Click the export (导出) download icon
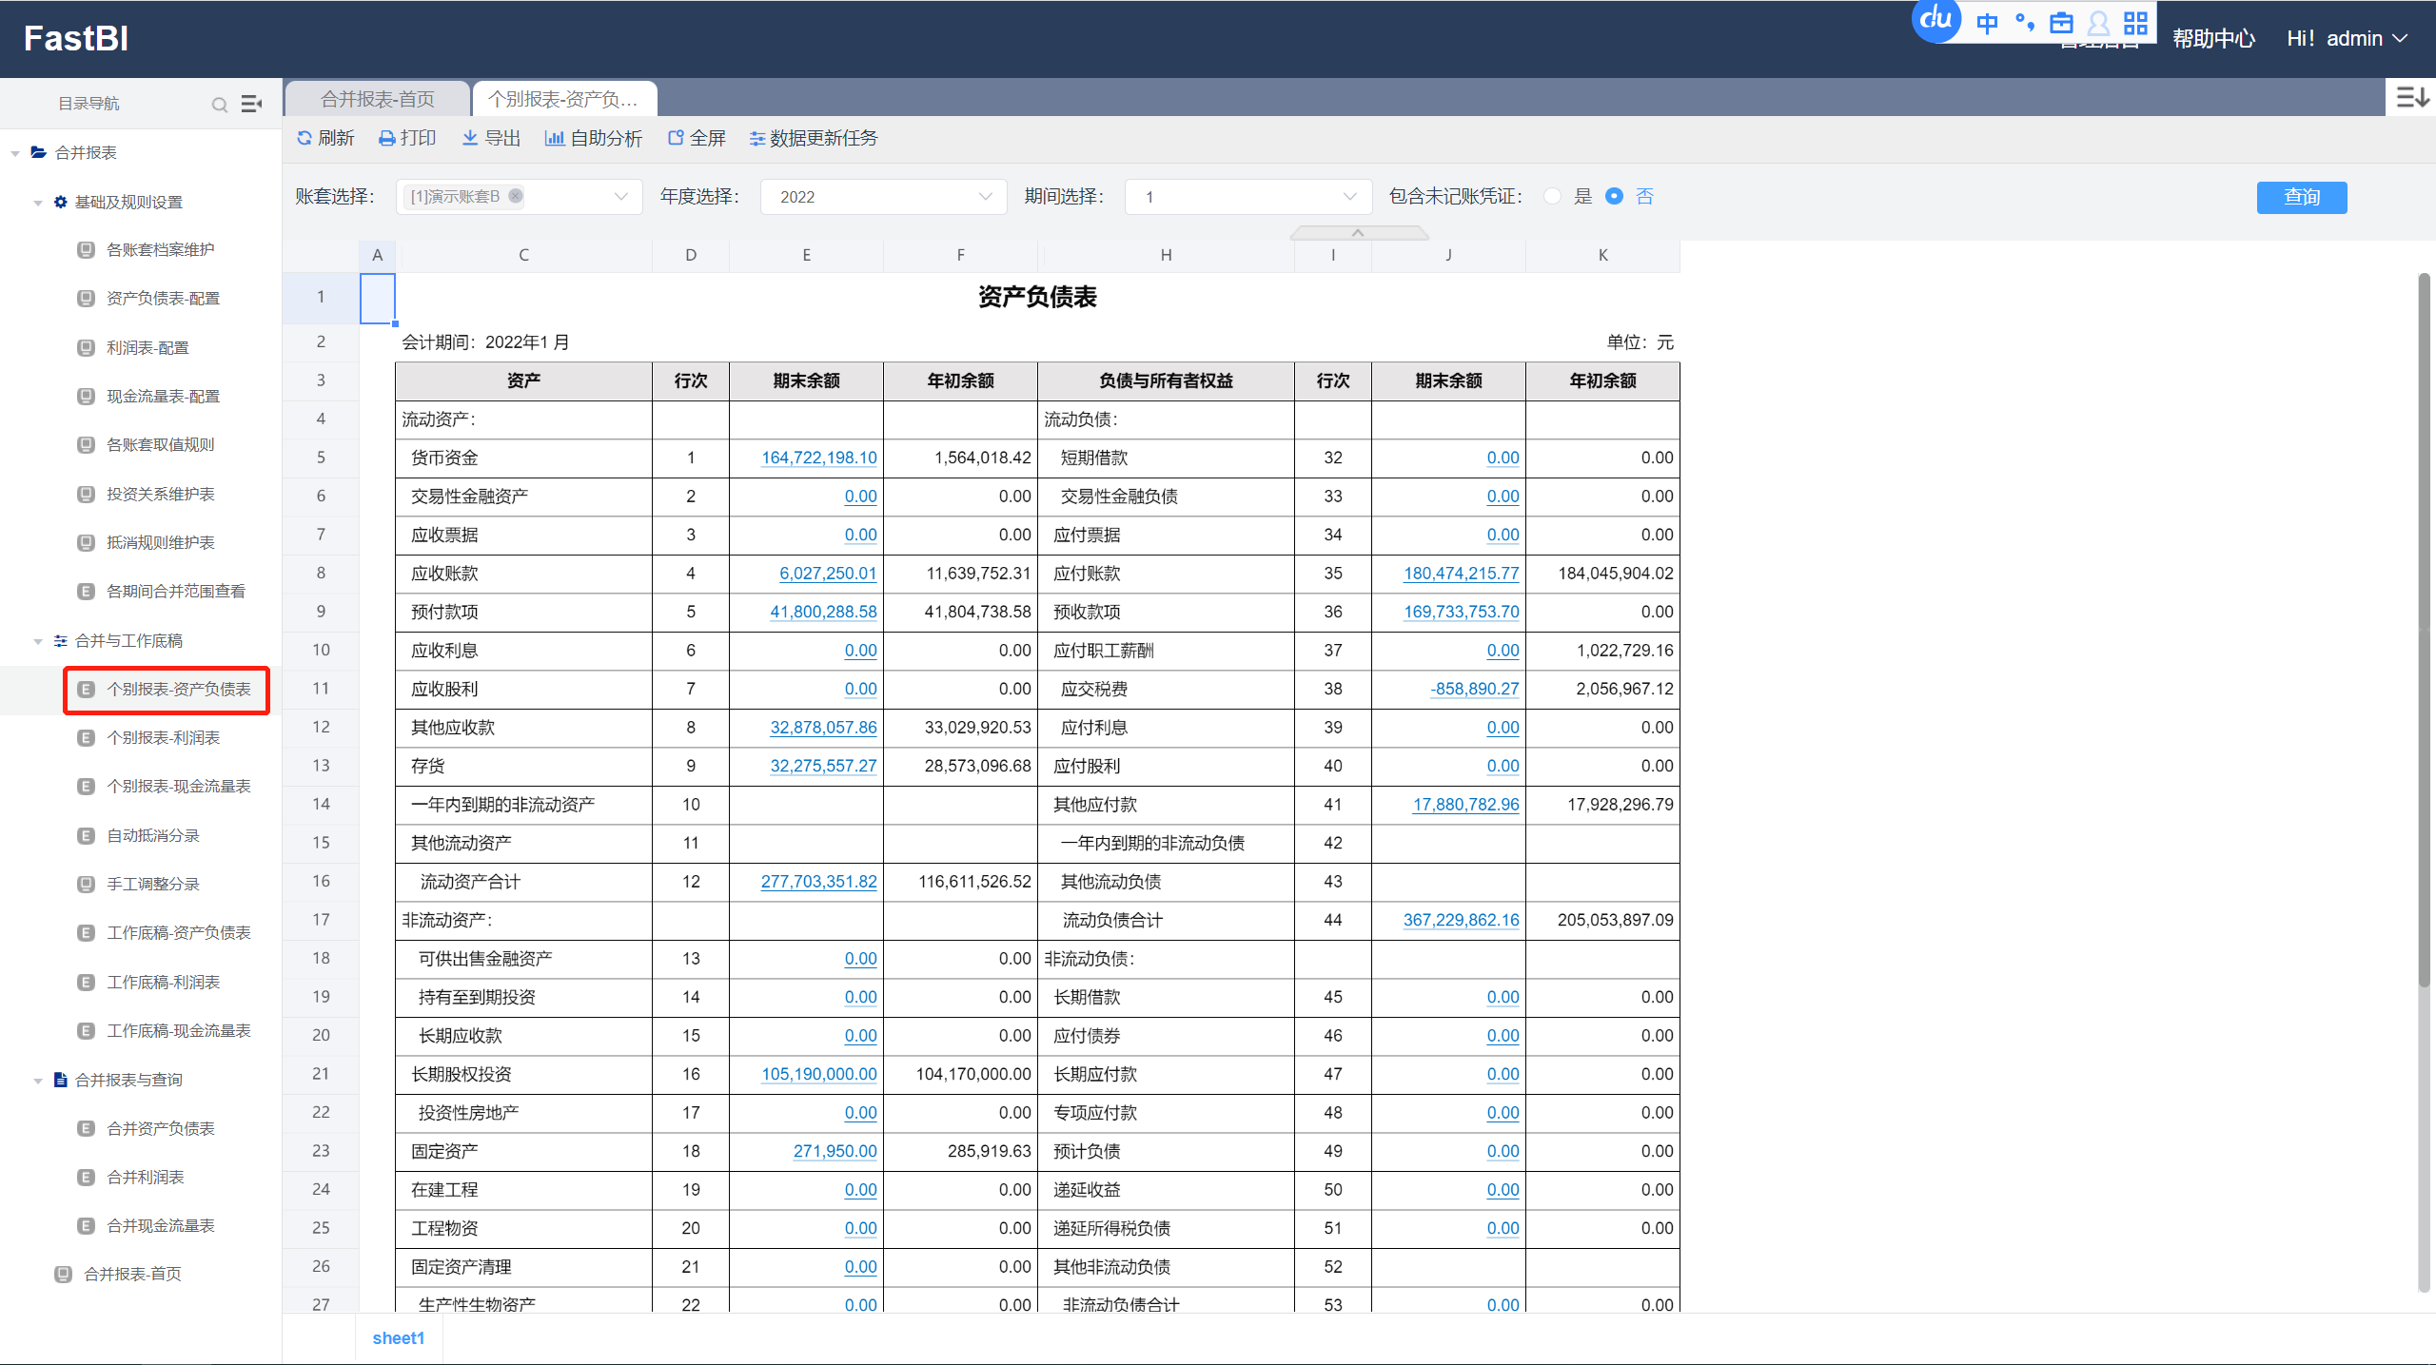 470,139
